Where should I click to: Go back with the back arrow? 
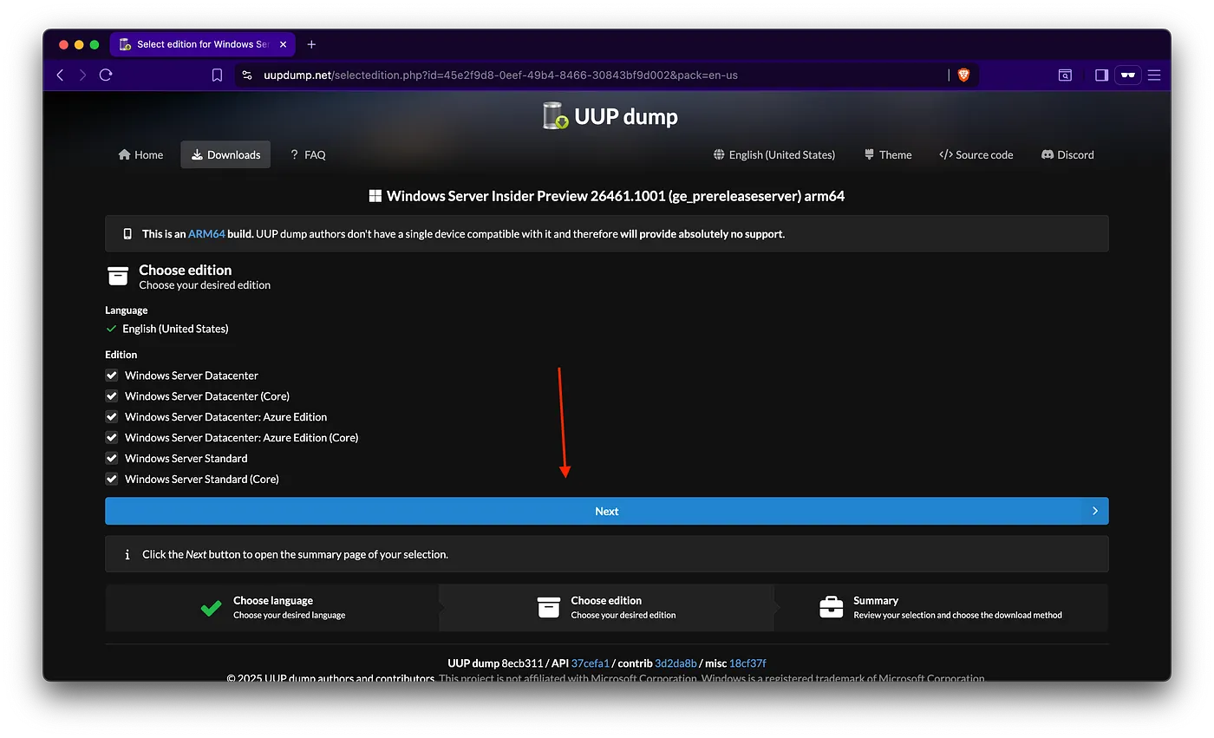60,75
